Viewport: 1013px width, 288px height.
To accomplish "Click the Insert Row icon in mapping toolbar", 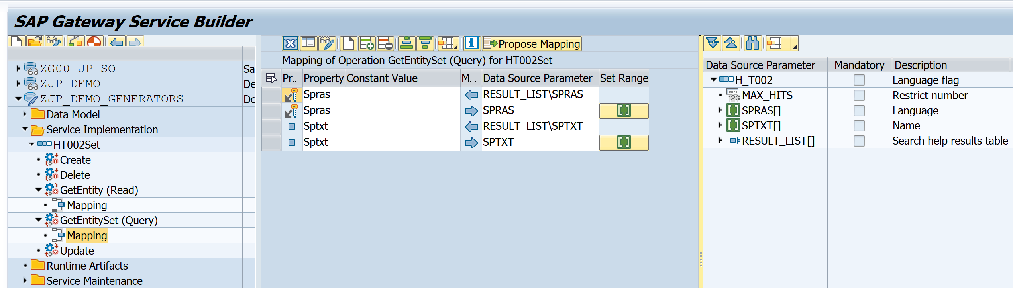I will tap(367, 43).
